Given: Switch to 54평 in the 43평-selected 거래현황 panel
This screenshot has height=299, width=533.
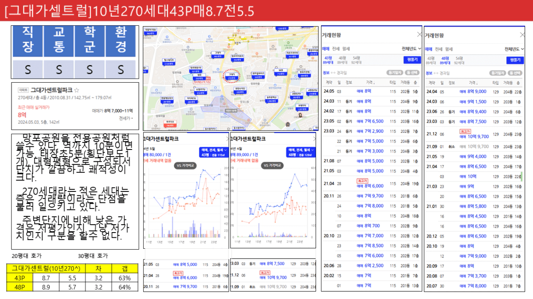Looking at the screenshot, I should tap(356, 60).
